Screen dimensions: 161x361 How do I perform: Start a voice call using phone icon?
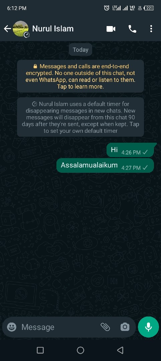(132, 29)
